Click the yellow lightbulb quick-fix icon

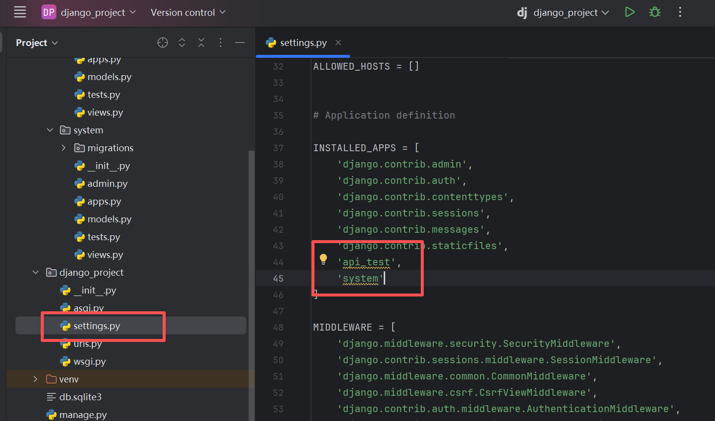[323, 259]
